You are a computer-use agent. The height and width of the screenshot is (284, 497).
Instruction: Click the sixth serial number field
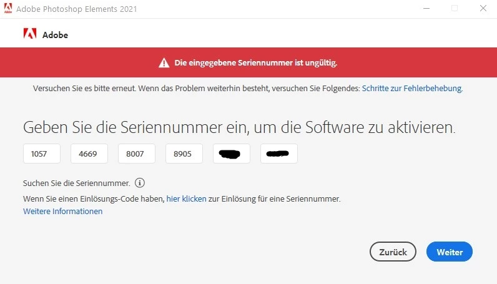pos(279,154)
